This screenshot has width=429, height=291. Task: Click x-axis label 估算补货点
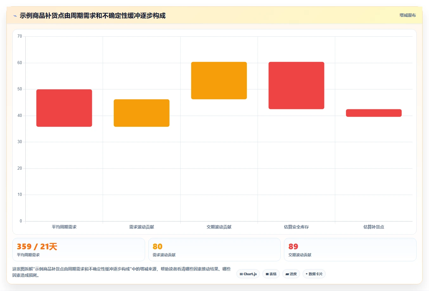(x=374, y=227)
